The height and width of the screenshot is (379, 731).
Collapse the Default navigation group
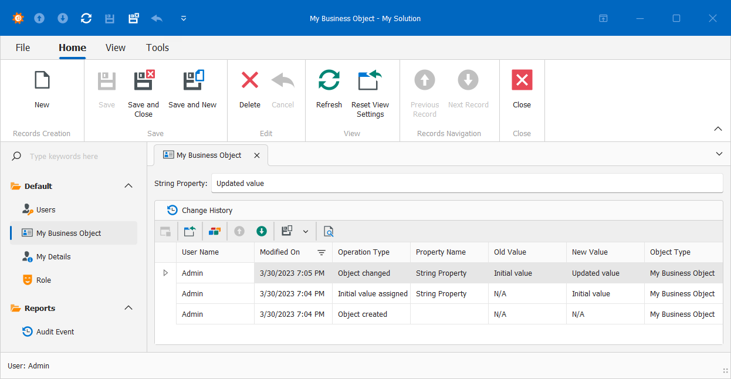(x=129, y=186)
